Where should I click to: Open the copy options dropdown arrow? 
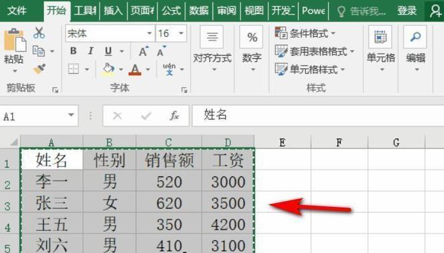pyautogui.click(x=52, y=51)
